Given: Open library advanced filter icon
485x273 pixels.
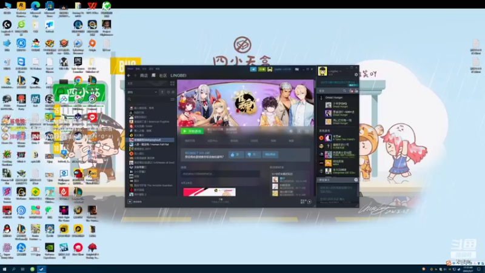Looking at the screenshot, I should (172, 99).
